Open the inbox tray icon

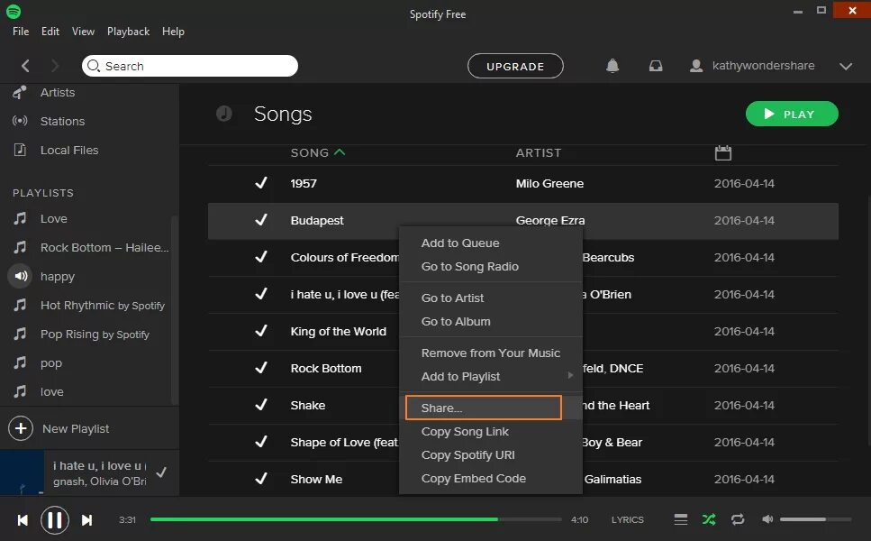click(x=657, y=66)
